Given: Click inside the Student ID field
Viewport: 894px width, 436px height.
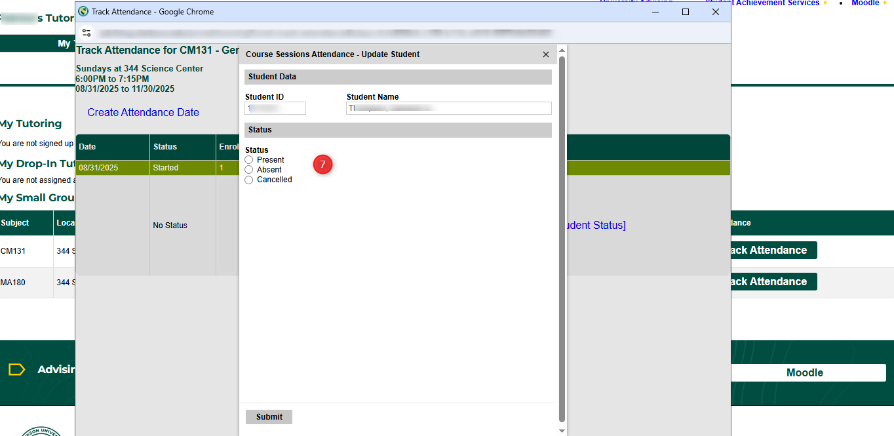Looking at the screenshot, I should click(x=275, y=108).
